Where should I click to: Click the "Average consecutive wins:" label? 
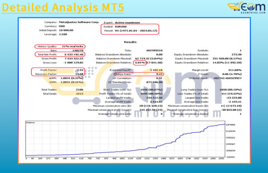(115, 114)
